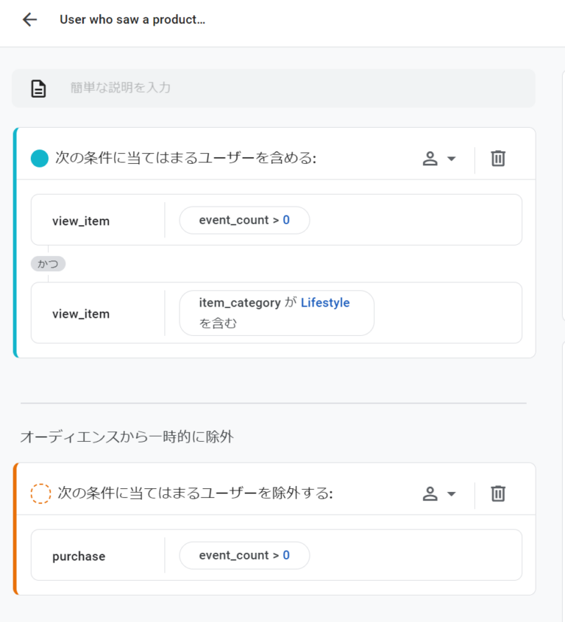Delete the include users condition group

pyautogui.click(x=498, y=159)
